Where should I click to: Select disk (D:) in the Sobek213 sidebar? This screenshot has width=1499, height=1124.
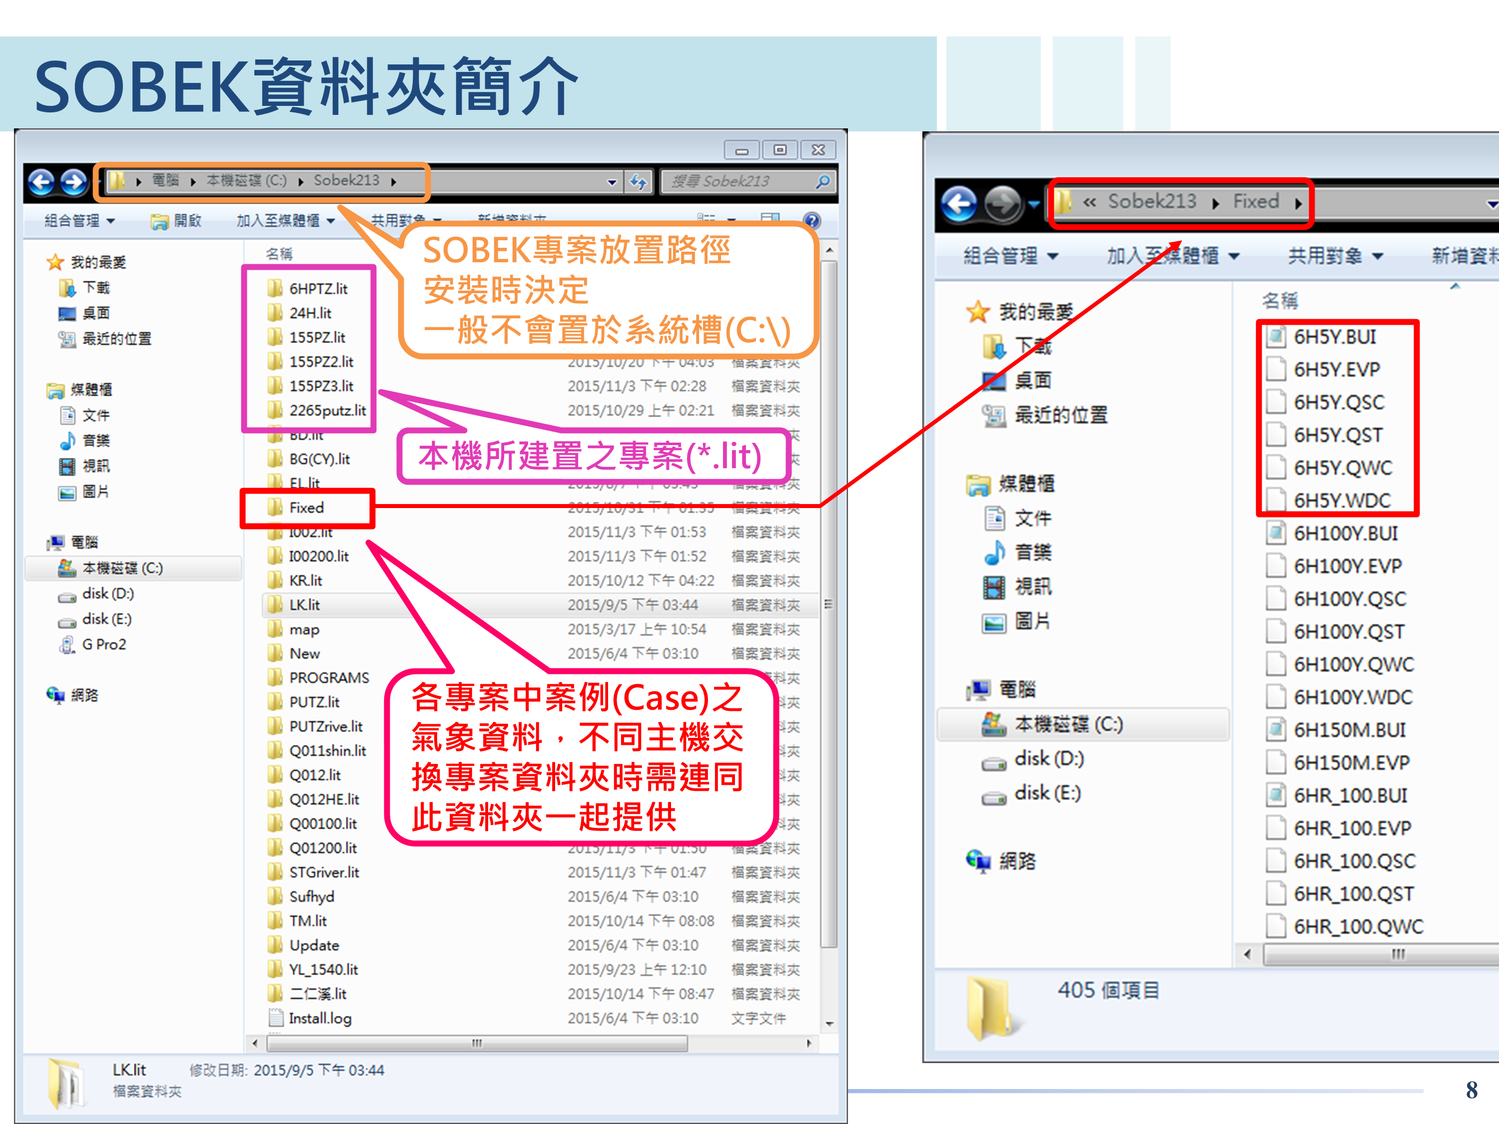coord(96,593)
